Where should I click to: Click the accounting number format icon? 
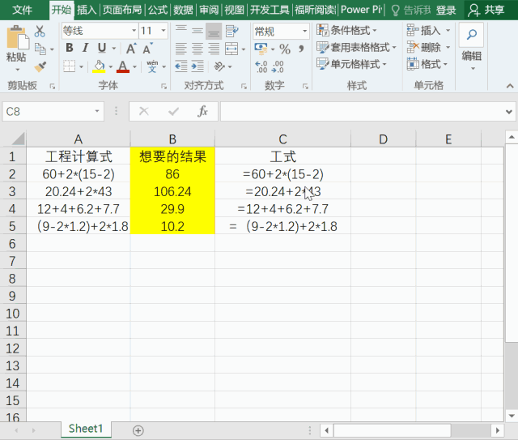261,49
